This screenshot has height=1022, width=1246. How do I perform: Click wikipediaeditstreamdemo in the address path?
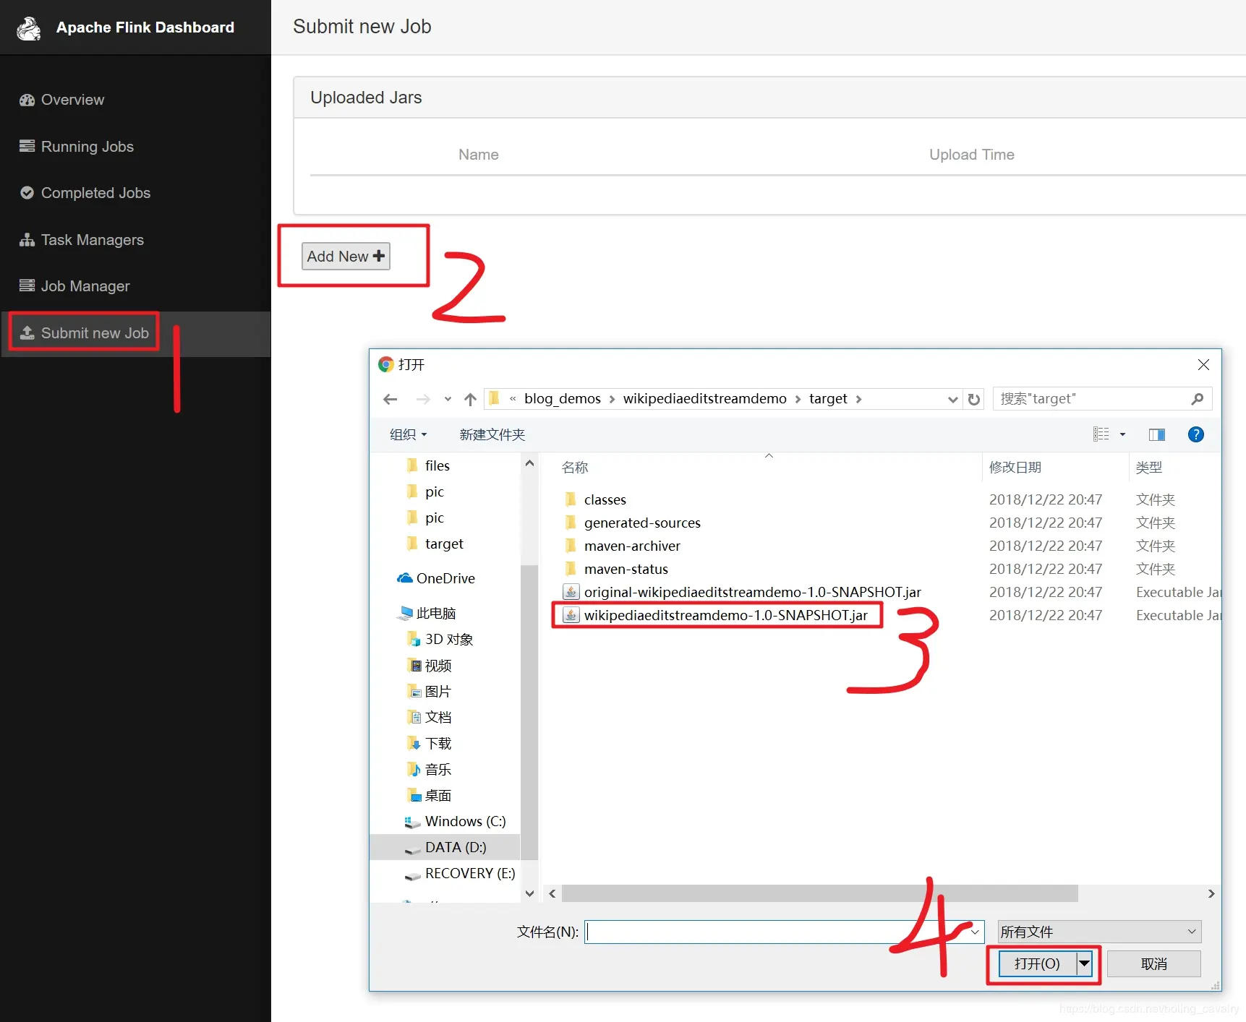[705, 399]
